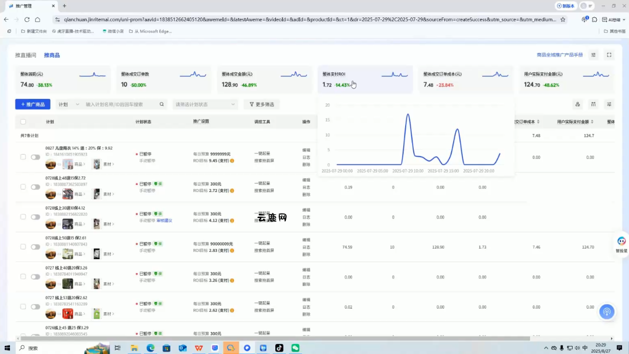Click the blue 推广商品 button

click(32, 104)
